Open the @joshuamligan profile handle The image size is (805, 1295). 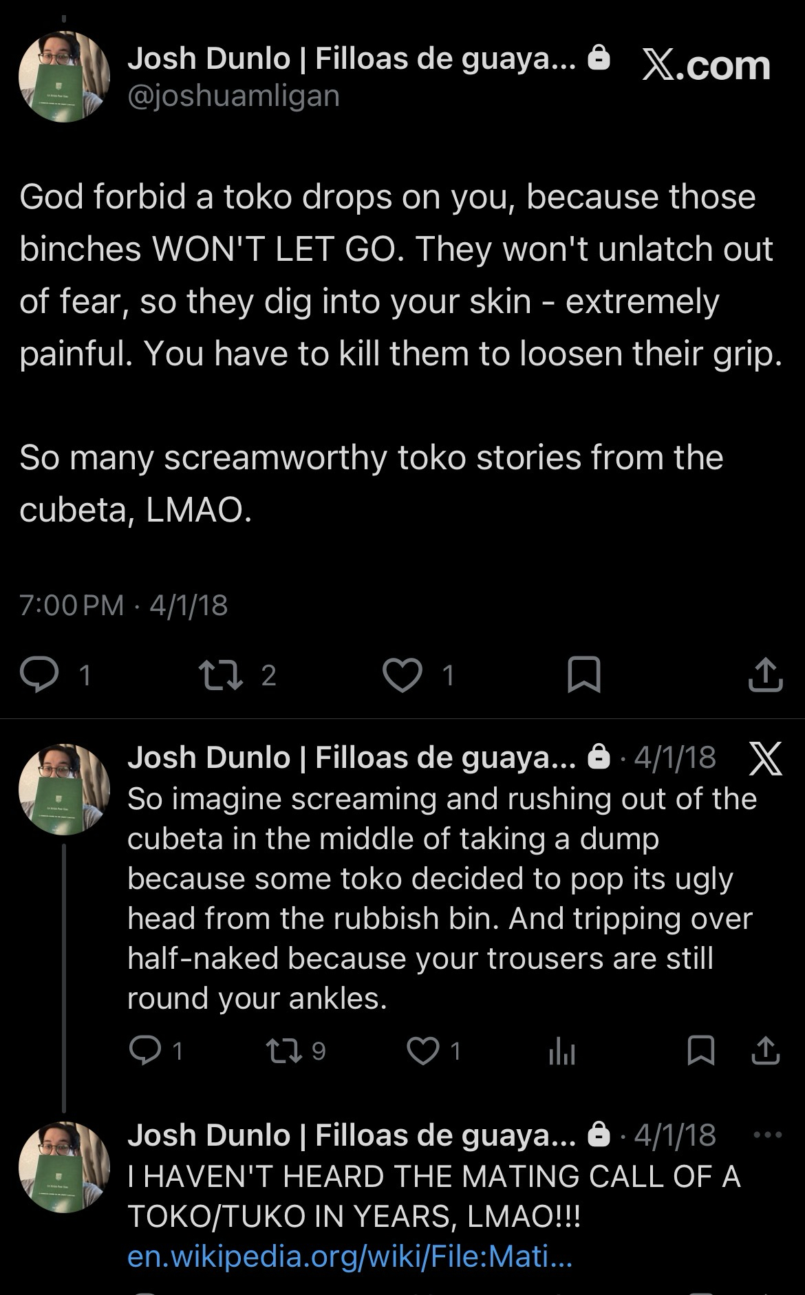233,96
